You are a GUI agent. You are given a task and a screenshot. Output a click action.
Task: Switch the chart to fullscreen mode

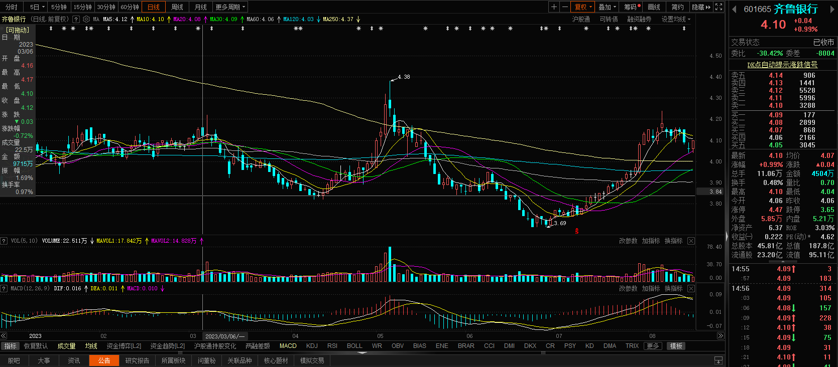click(x=719, y=7)
